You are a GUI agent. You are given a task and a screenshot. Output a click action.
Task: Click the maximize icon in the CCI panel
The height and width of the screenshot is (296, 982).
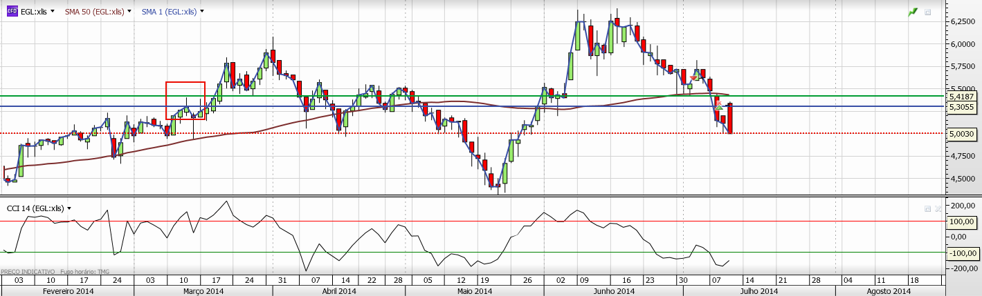click(x=927, y=208)
